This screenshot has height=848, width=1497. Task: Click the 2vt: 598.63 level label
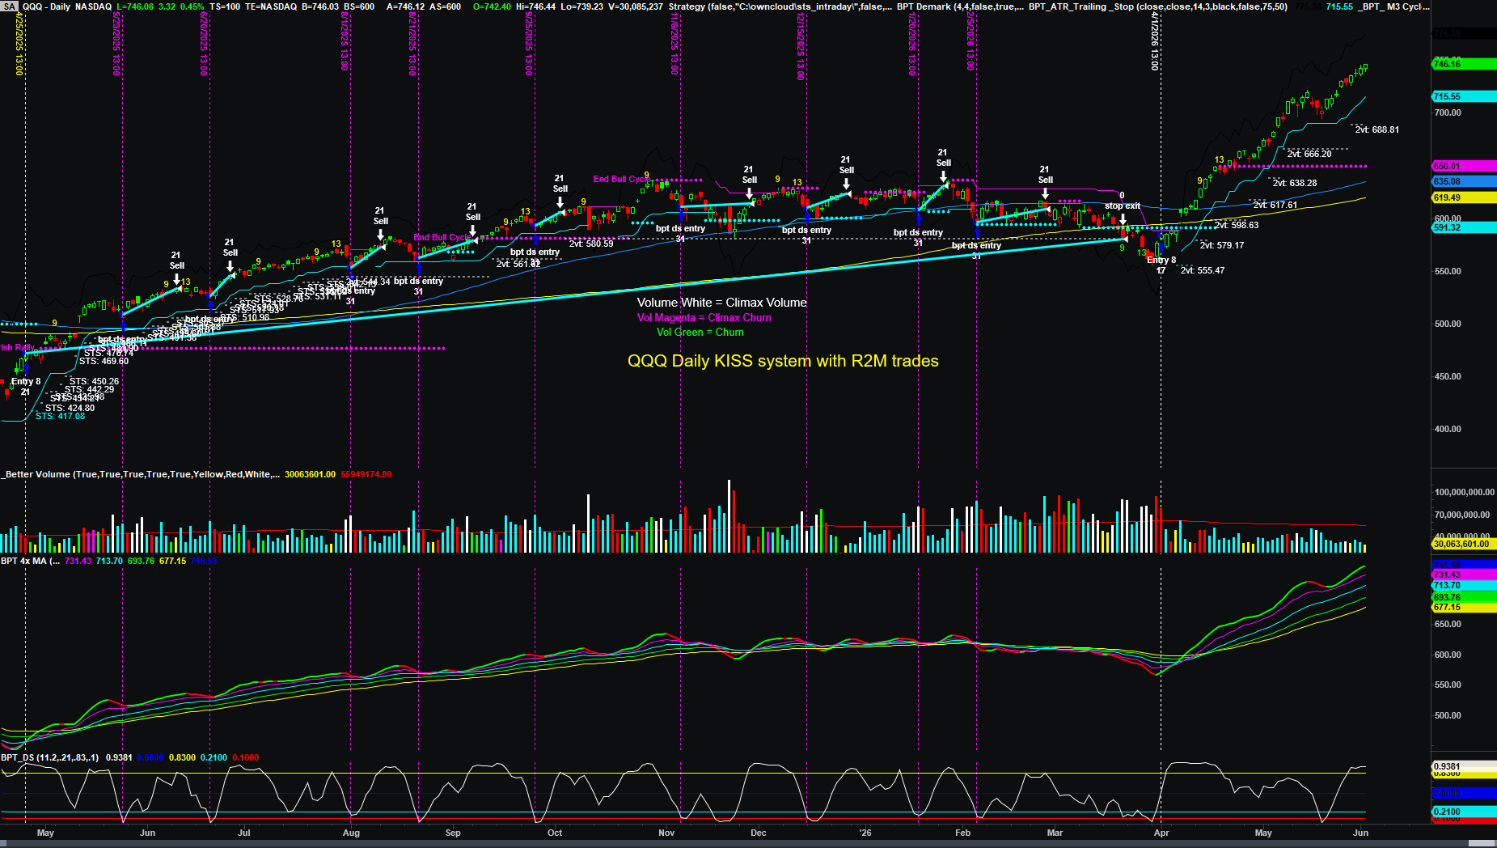point(1237,225)
